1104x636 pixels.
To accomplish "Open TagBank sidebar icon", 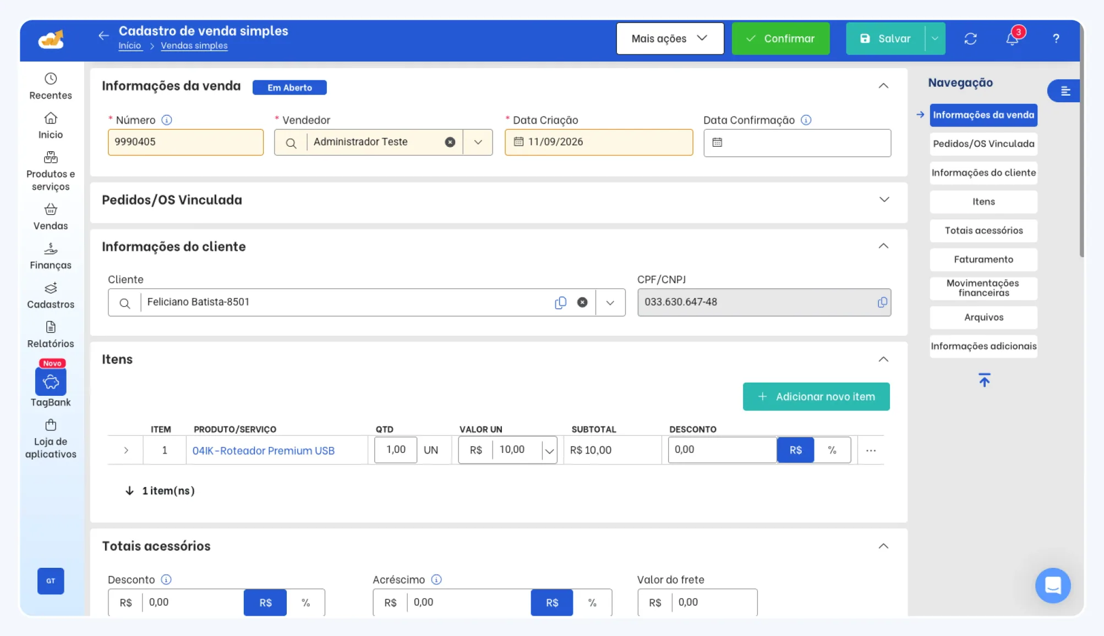I will tap(51, 381).
